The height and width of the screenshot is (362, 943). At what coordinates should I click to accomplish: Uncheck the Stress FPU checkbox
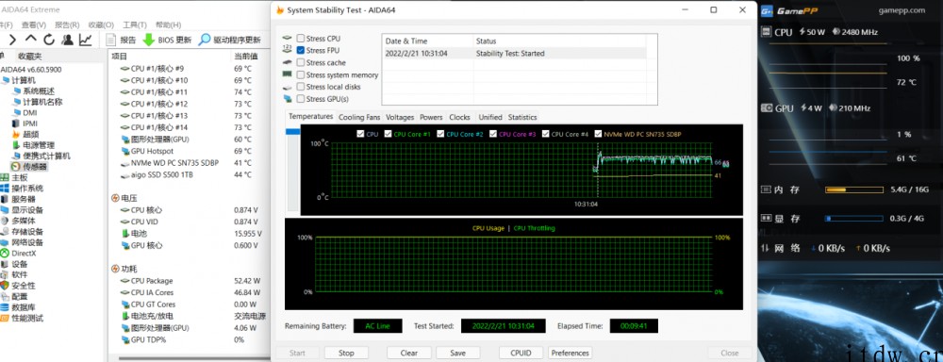300,51
